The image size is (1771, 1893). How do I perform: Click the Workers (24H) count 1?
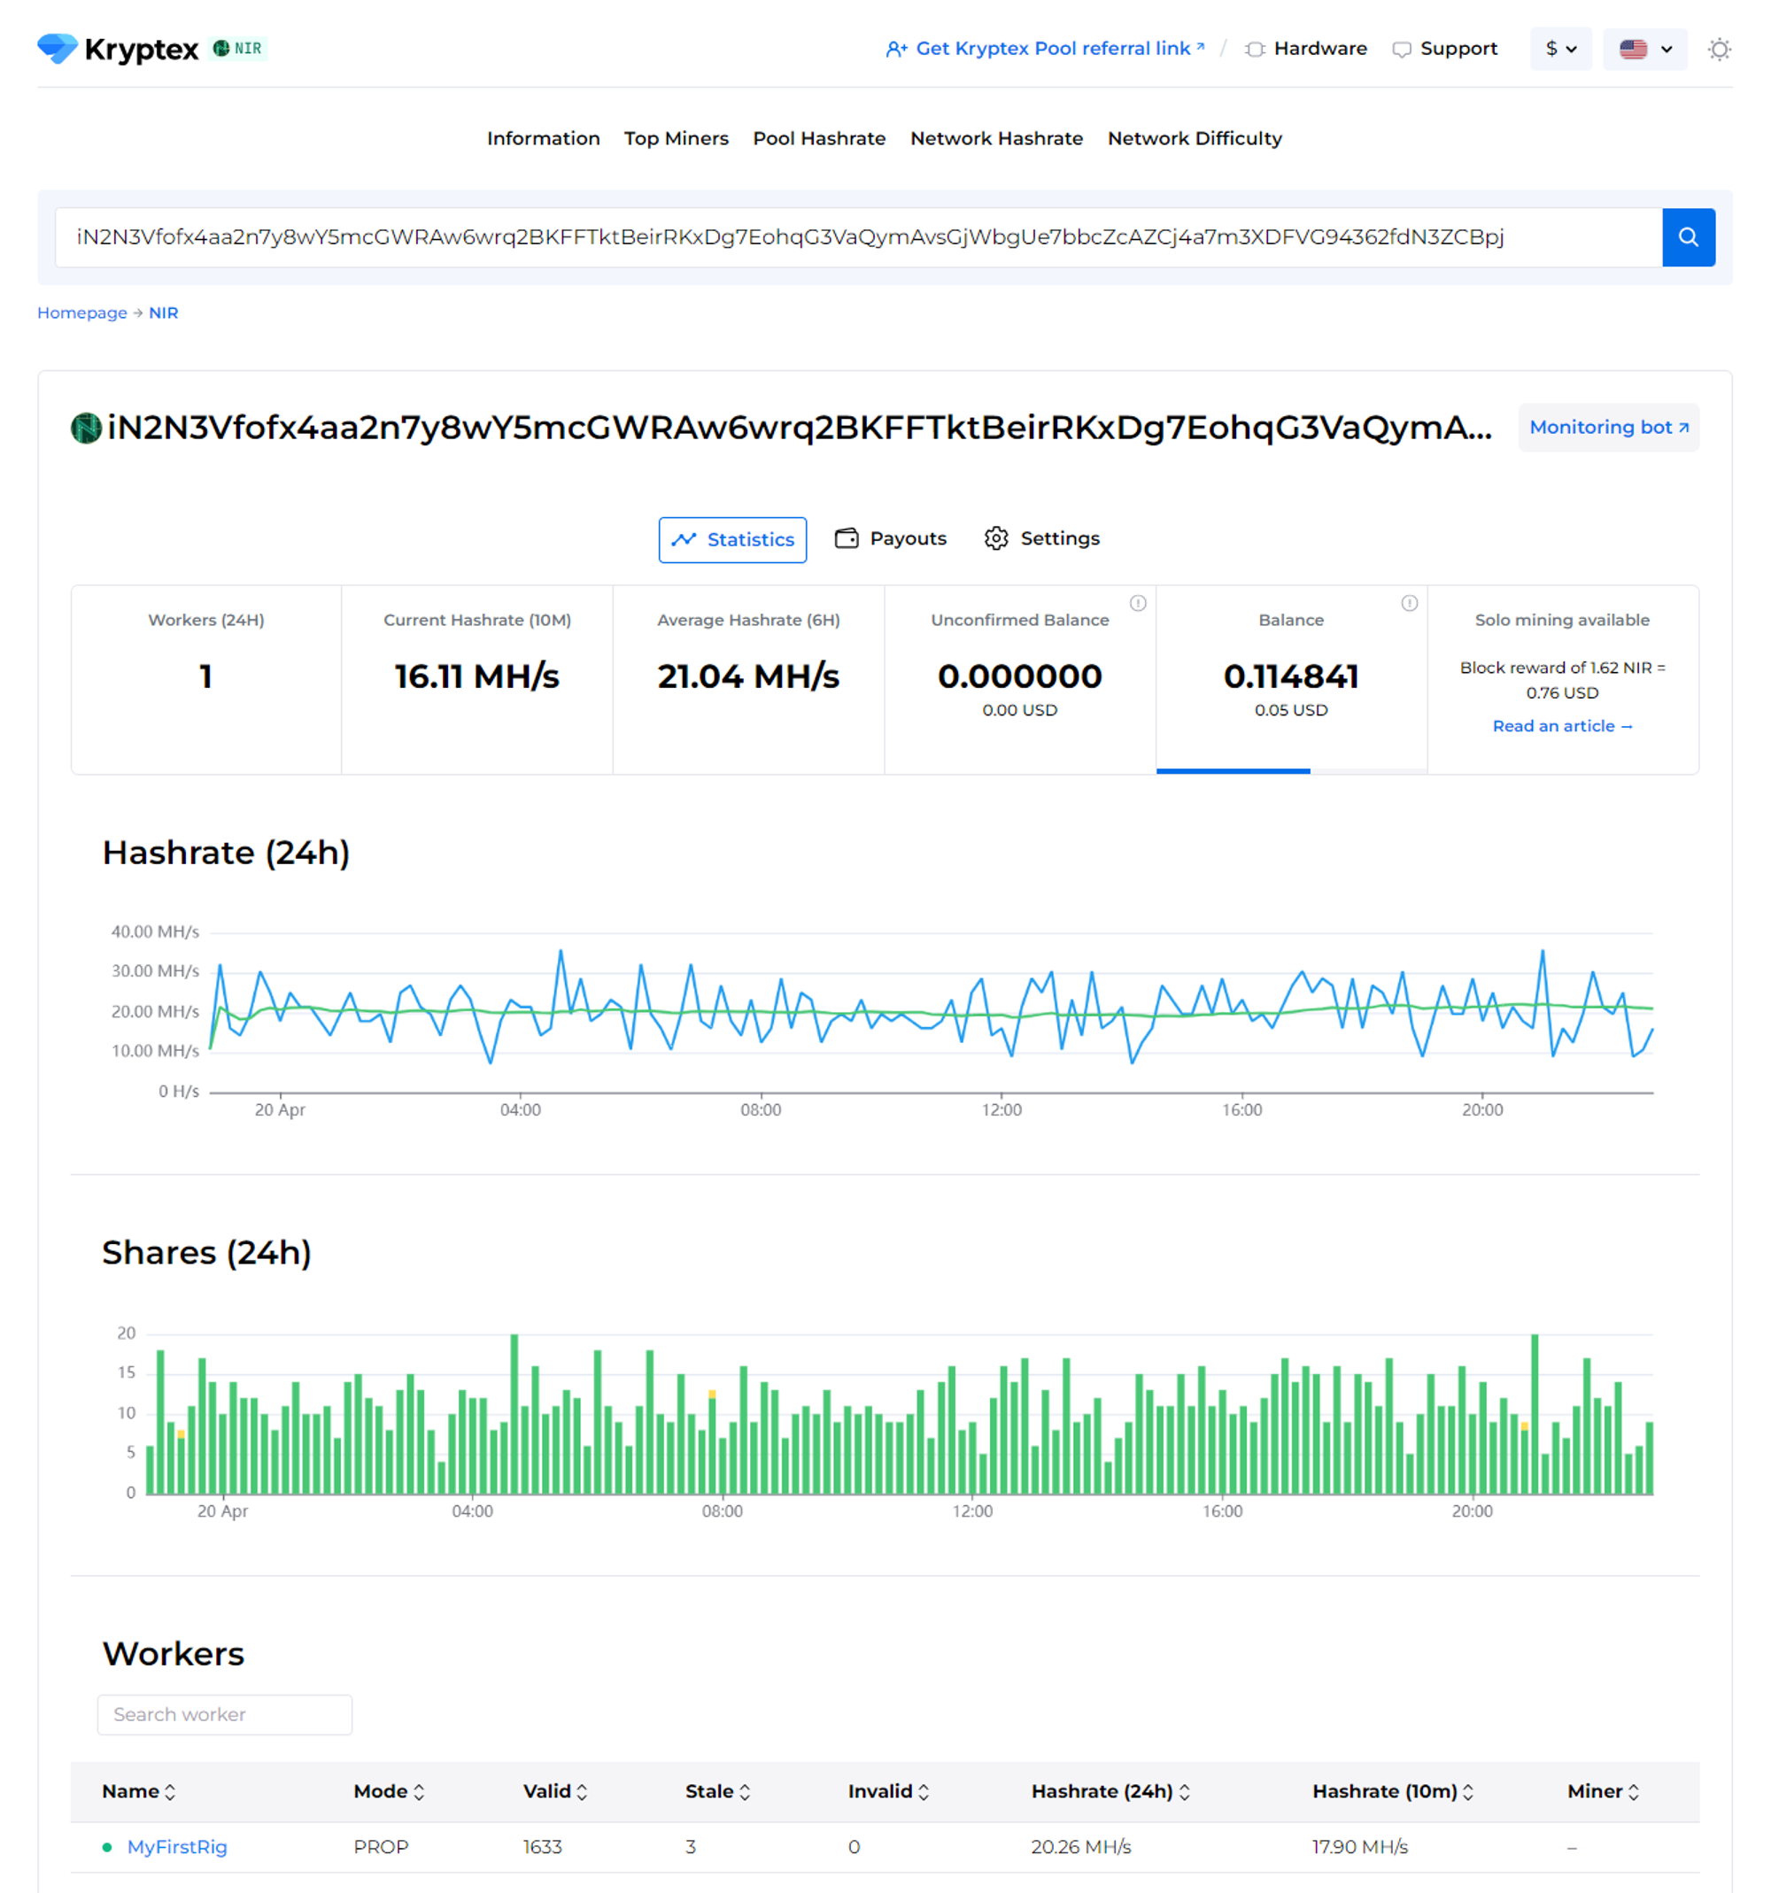(205, 676)
